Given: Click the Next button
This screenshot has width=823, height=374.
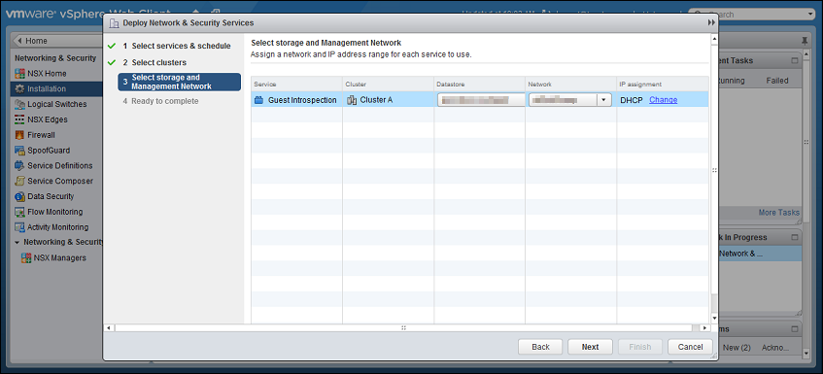Looking at the screenshot, I should pyautogui.click(x=590, y=347).
